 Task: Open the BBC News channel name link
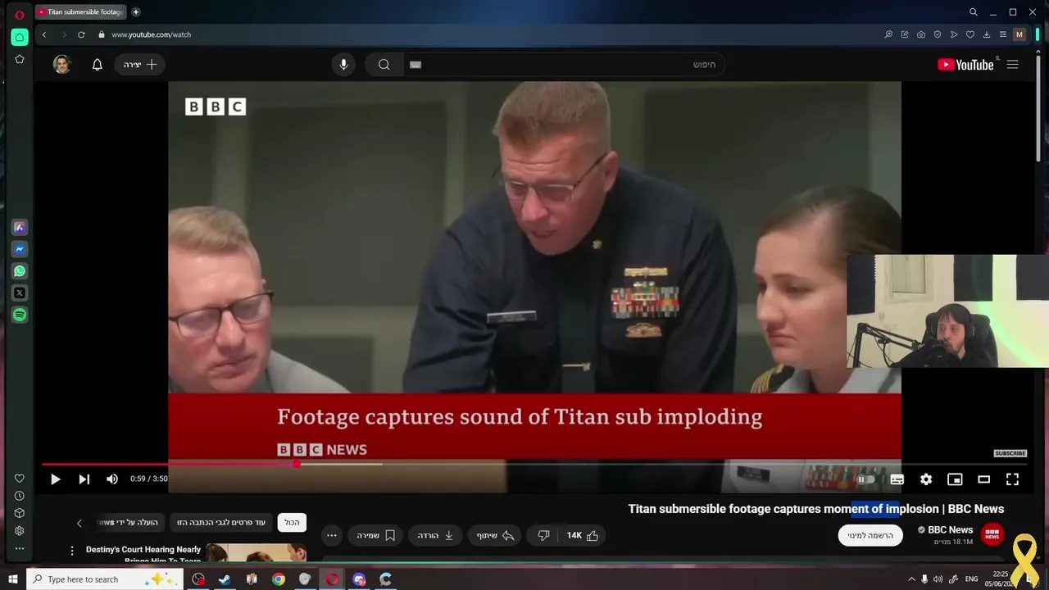click(950, 530)
